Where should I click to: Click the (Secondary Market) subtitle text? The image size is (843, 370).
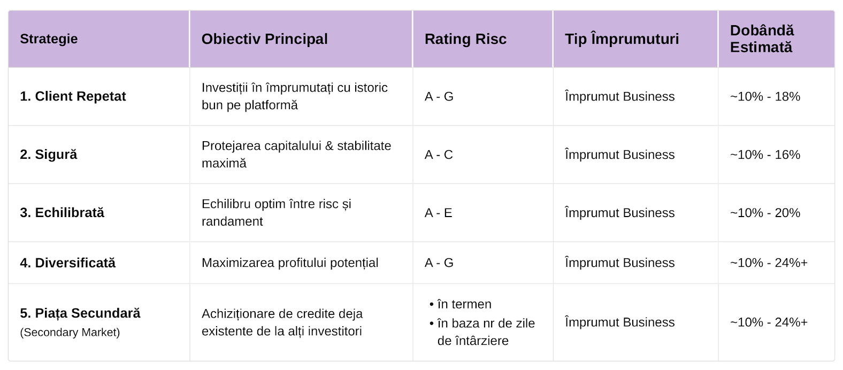pyautogui.click(x=70, y=333)
